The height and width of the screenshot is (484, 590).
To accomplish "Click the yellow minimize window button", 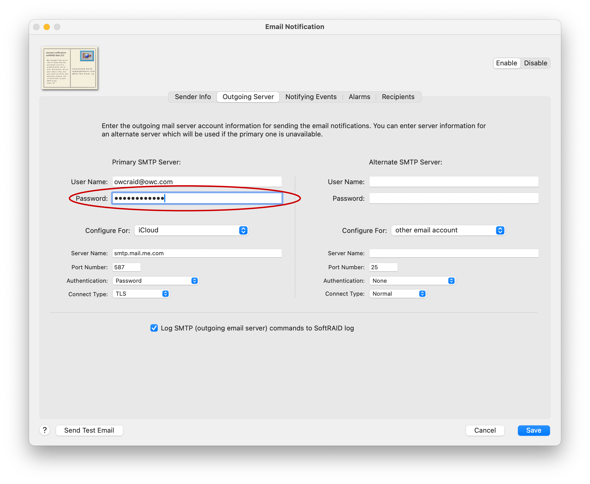I will click(x=46, y=27).
